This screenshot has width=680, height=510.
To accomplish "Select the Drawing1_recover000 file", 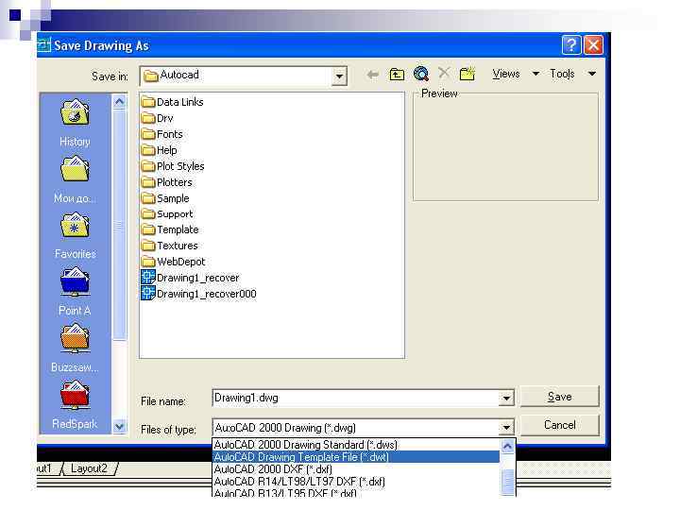I will (x=199, y=294).
